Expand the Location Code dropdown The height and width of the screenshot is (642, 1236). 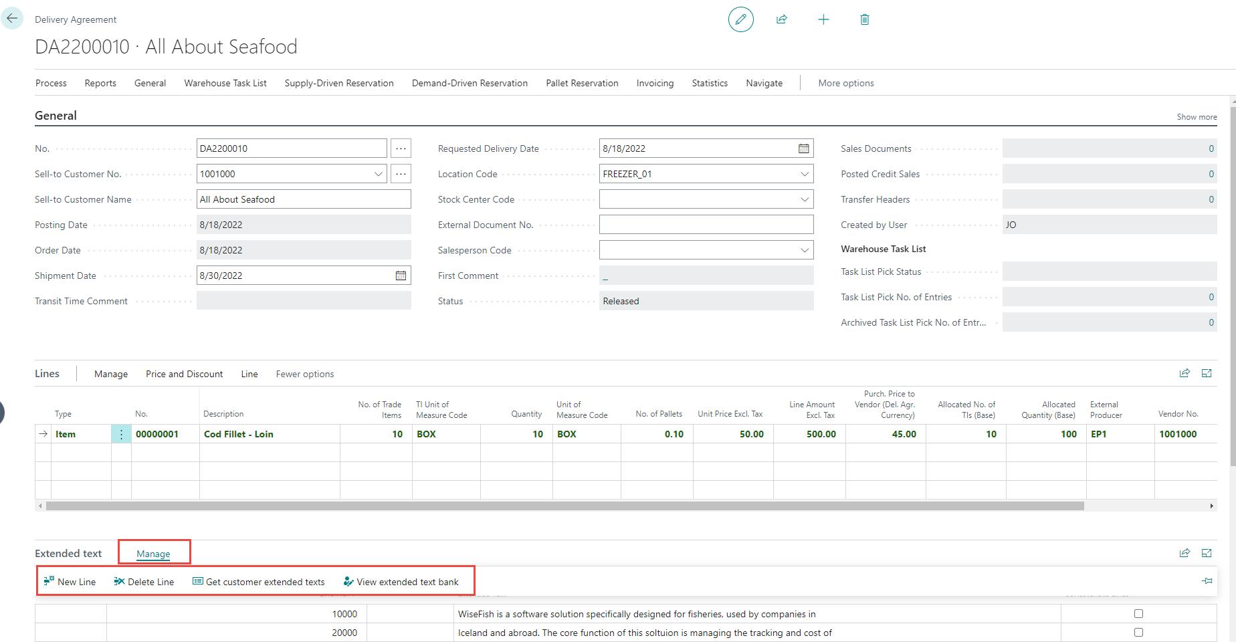pyautogui.click(x=804, y=174)
